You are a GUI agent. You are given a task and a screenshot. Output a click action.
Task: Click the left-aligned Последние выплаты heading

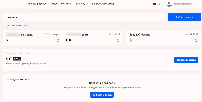pos(18,79)
